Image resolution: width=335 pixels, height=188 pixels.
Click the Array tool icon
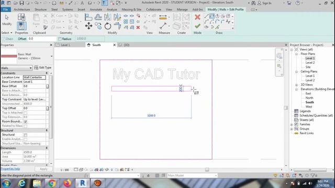point(126,21)
